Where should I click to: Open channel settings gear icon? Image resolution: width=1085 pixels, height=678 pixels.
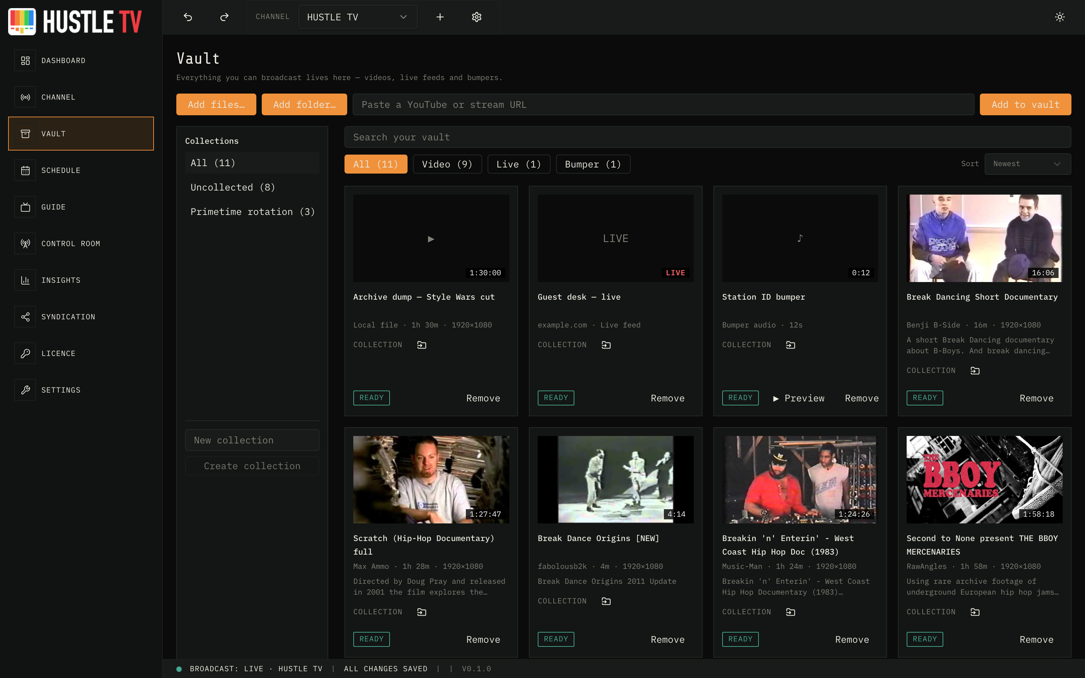click(x=477, y=17)
